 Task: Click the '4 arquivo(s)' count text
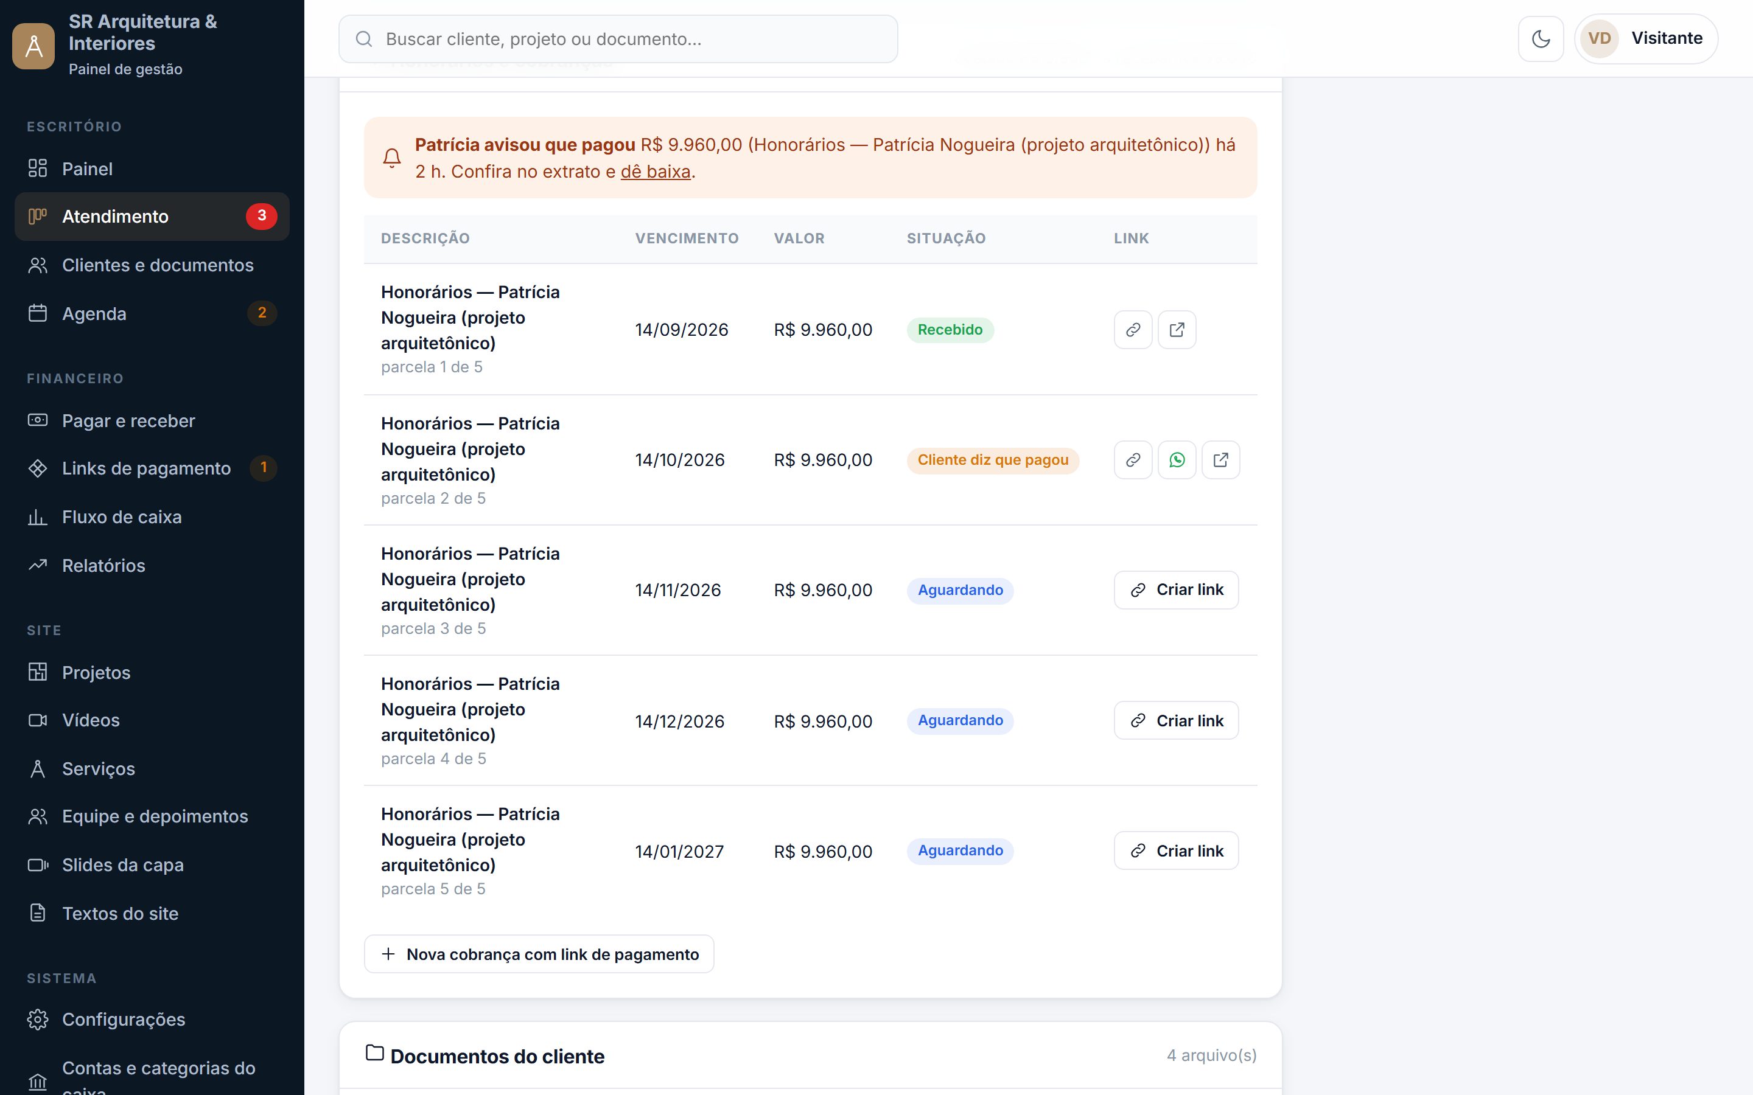click(x=1212, y=1056)
